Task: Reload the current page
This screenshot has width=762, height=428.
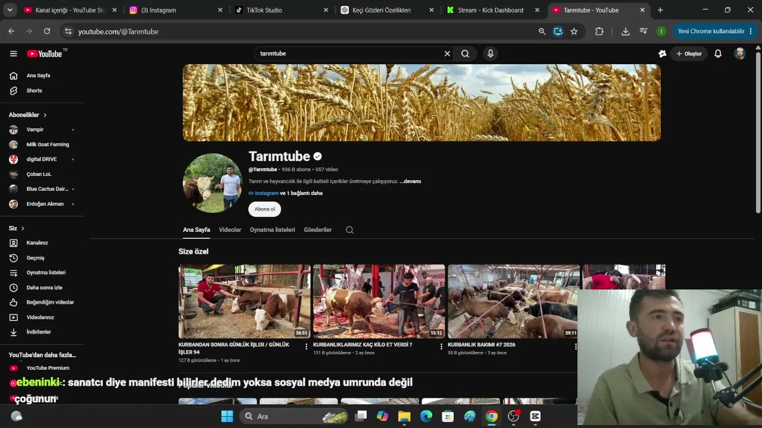Action: [47, 32]
